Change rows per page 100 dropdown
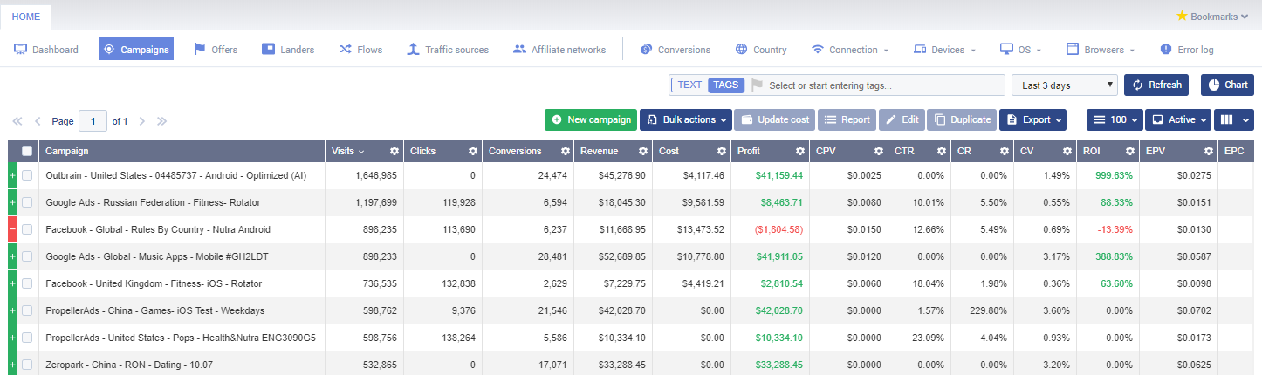This screenshot has height=375, width=1262. (x=1114, y=119)
